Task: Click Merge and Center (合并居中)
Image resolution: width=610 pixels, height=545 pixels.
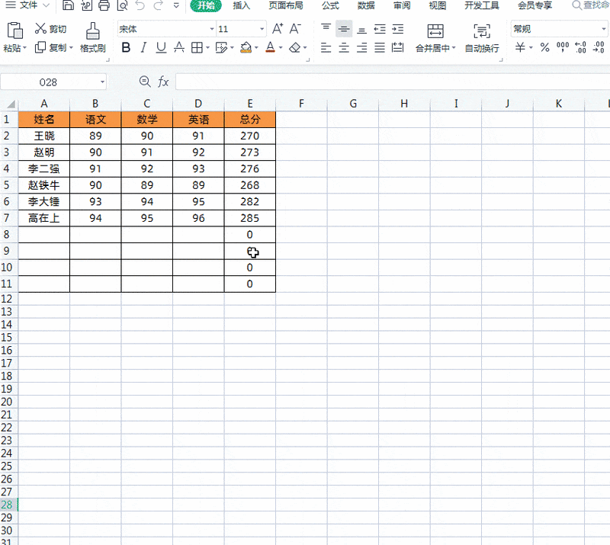Action: [435, 38]
